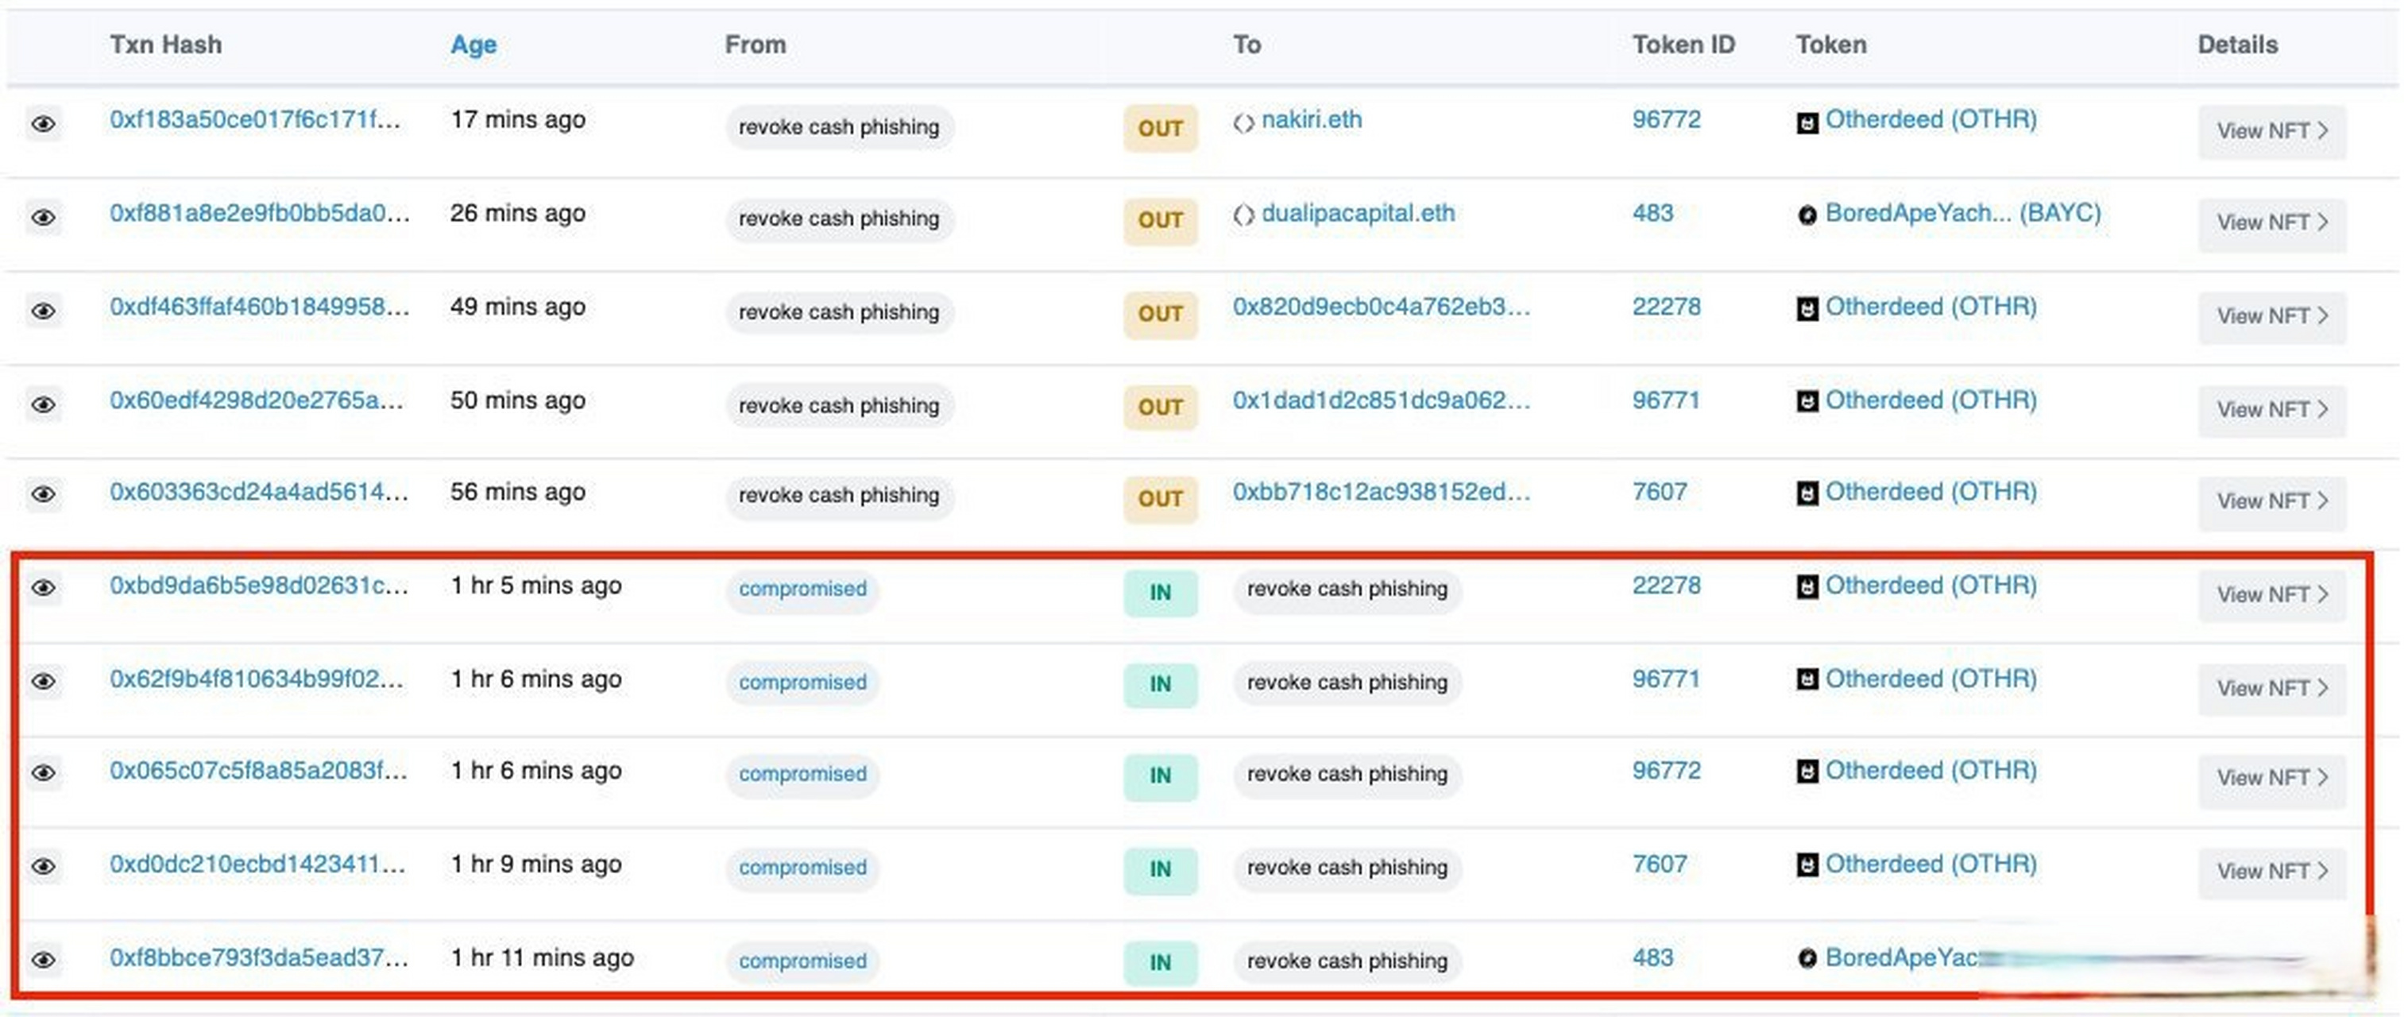Open transaction hash 0x065c07c5f8a85a2083f

tap(258, 770)
